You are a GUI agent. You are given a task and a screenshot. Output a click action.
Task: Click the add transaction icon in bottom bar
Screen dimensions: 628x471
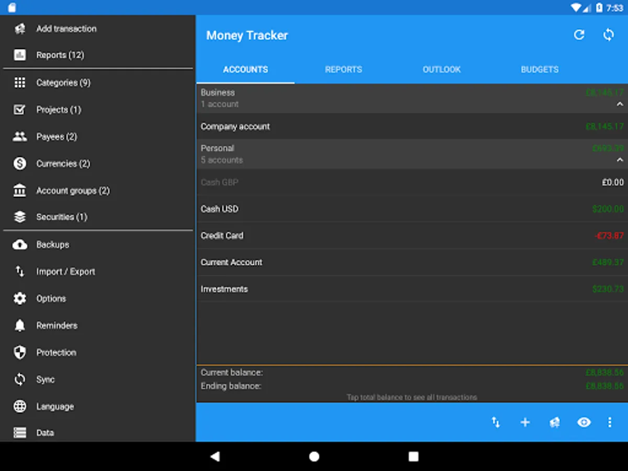point(555,422)
